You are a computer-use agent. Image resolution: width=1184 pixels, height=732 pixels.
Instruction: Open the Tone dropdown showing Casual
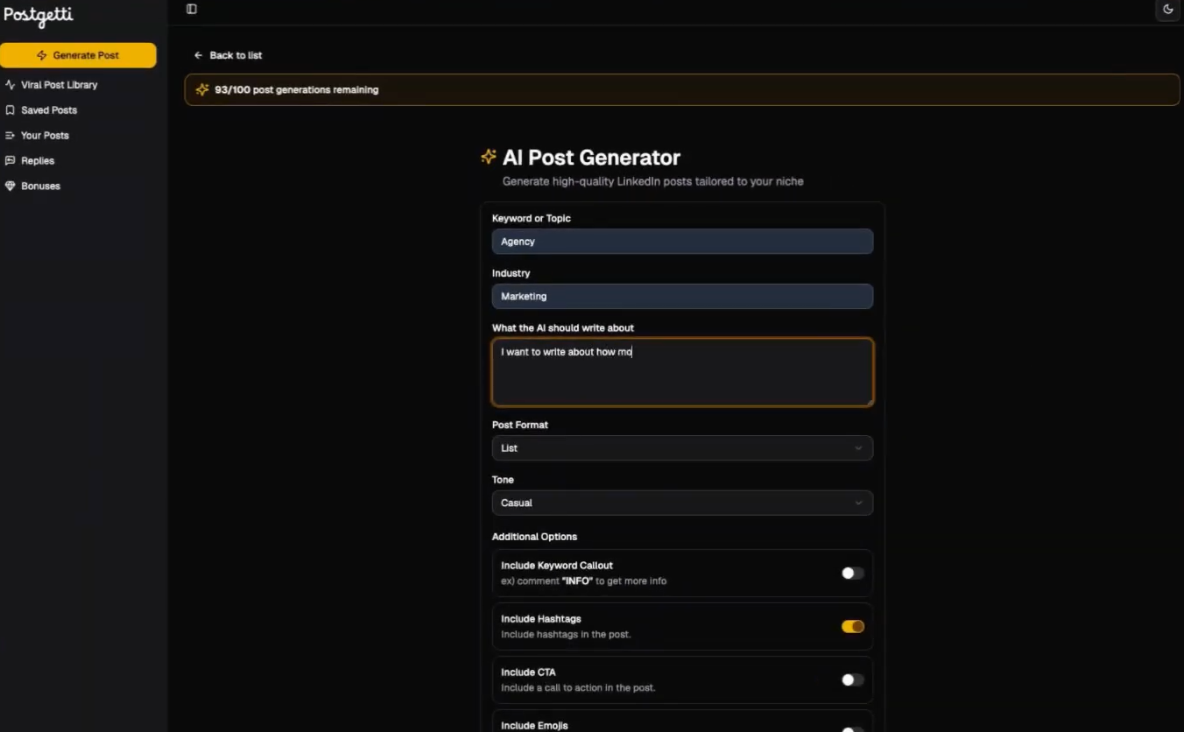[x=682, y=503]
